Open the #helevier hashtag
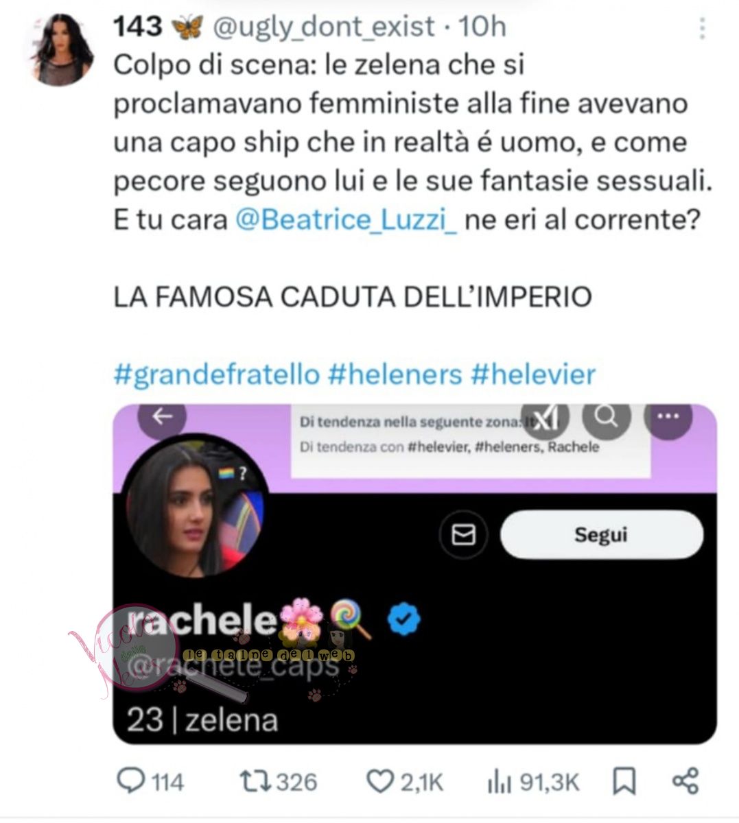 (533, 374)
